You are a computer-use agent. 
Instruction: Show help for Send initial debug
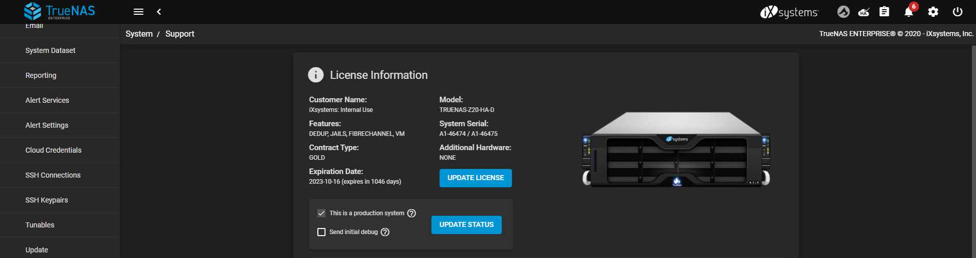(x=385, y=232)
